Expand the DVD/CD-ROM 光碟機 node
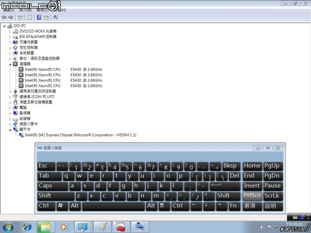311x233 pixels. pos(10,31)
